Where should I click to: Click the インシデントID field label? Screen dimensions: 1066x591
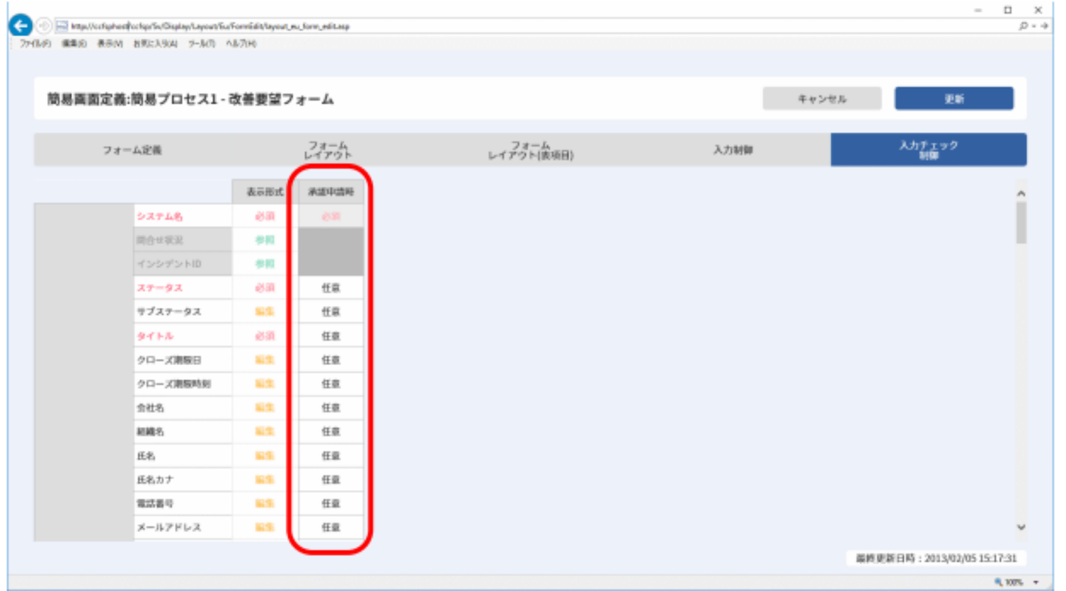tap(169, 263)
